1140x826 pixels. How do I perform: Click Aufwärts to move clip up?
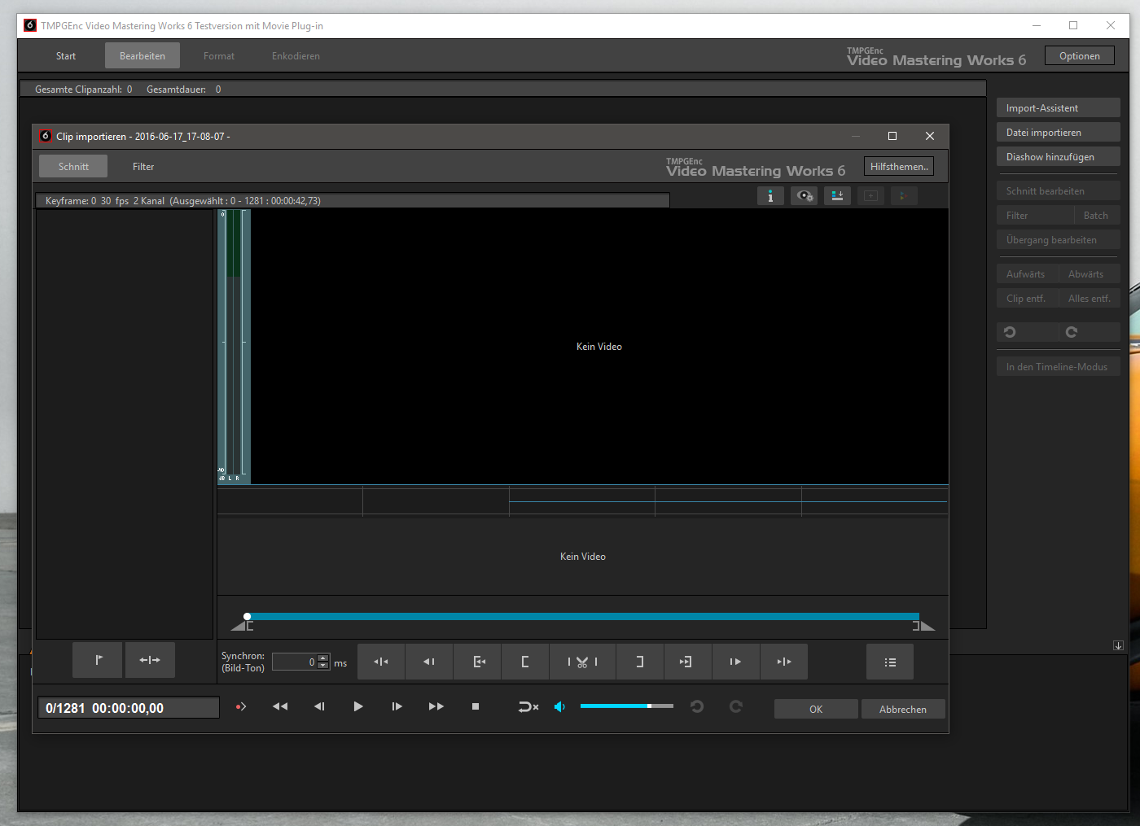pos(1026,274)
